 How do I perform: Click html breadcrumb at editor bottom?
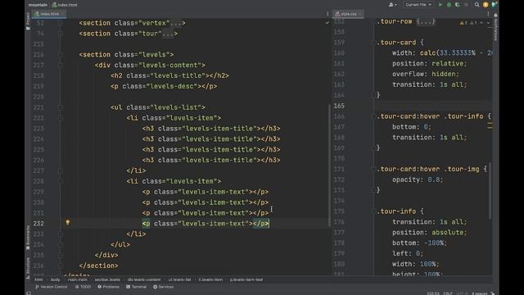[38, 279]
